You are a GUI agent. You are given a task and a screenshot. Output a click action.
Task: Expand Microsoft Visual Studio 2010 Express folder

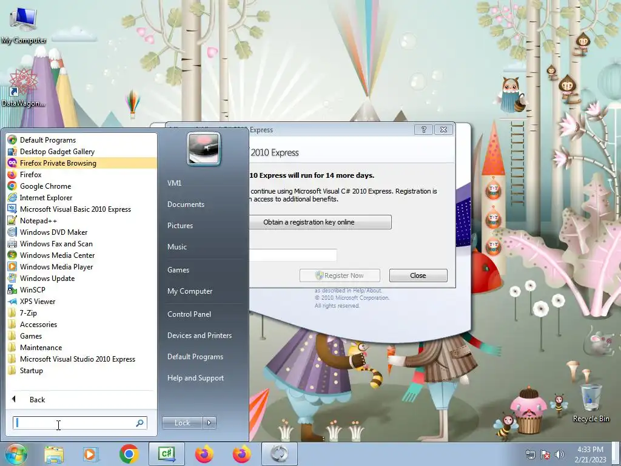81,359
